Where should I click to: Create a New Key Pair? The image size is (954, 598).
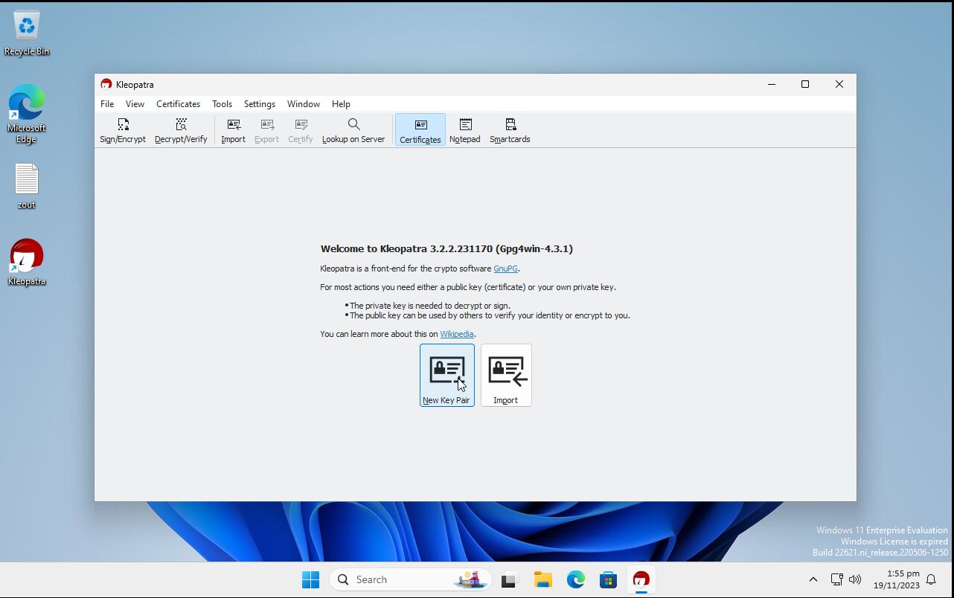click(446, 376)
